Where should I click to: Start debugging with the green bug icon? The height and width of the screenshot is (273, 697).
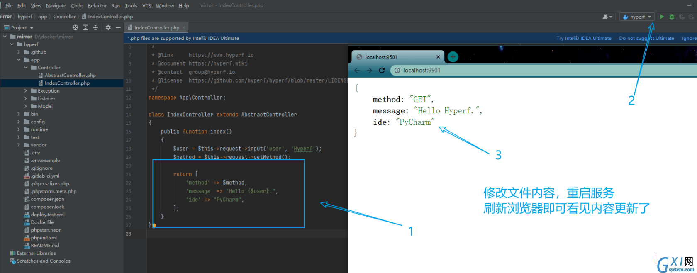672,17
